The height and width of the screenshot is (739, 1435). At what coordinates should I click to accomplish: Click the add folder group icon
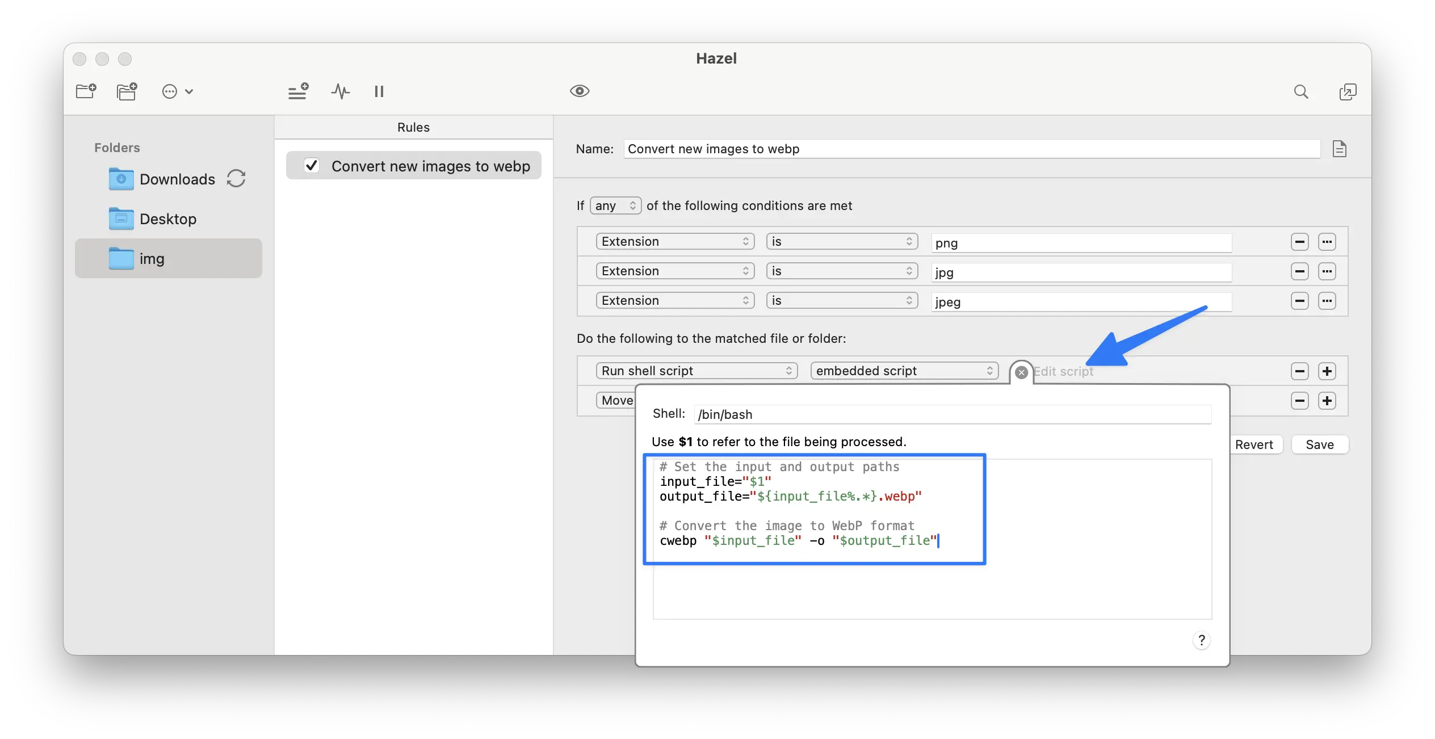(x=127, y=91)
